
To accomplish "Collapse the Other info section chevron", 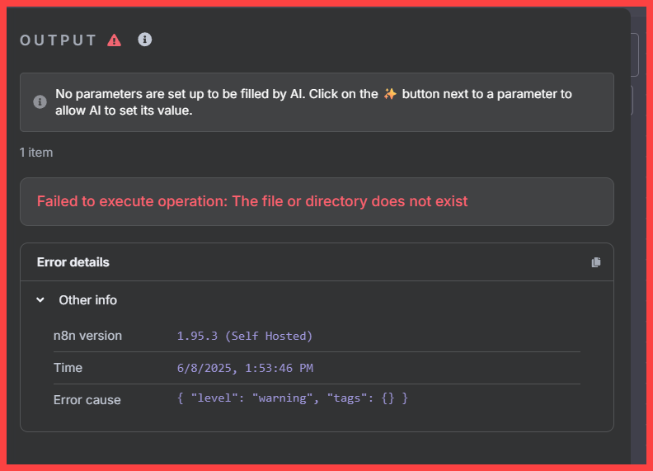I will click(40, 299).
